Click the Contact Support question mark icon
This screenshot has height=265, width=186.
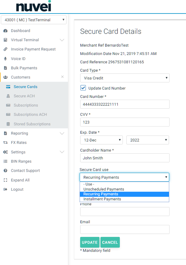point(5,171)
